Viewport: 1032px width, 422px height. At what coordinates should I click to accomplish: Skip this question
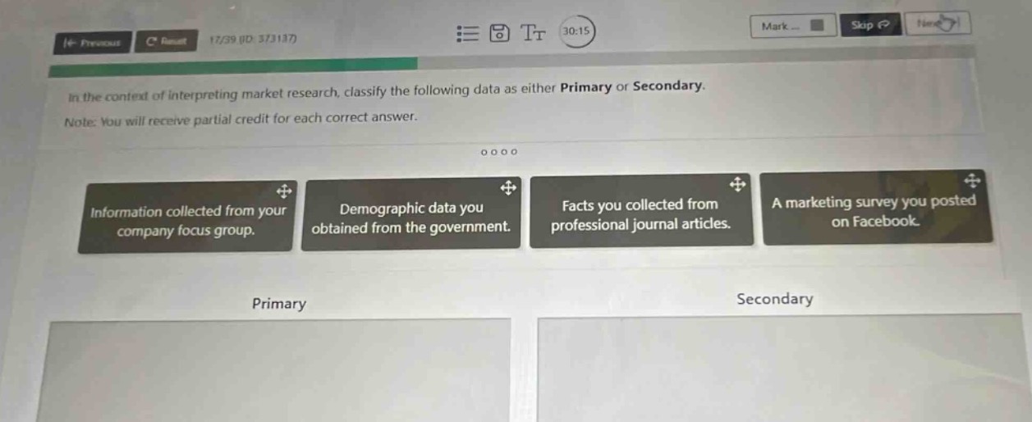[x=870, y=25]
